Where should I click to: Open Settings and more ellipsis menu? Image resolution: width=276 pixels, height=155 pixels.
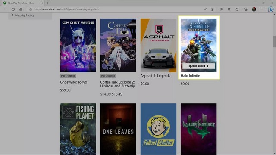(x=262, y=9)
